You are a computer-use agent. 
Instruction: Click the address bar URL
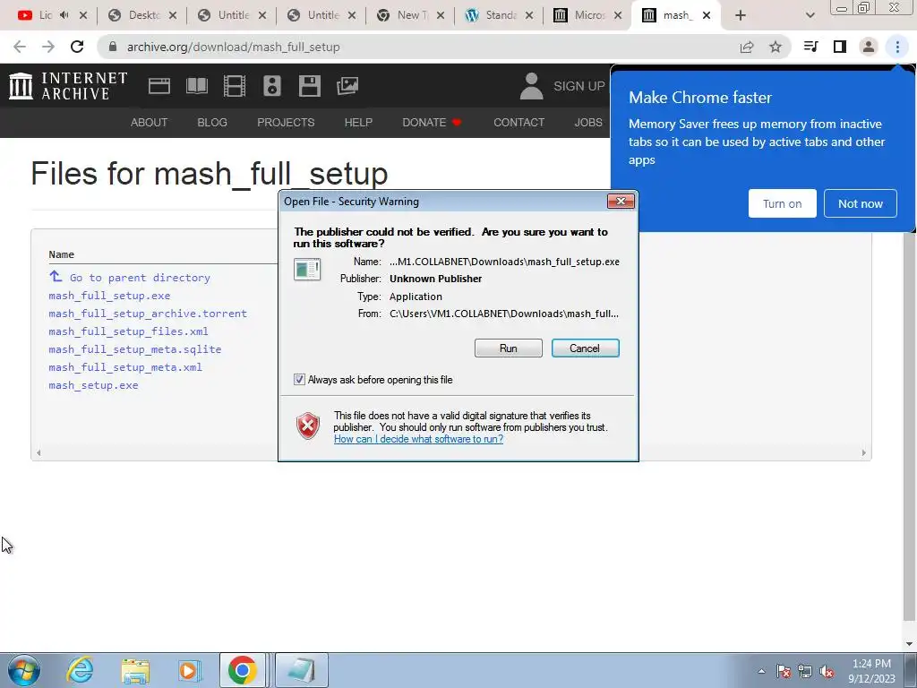(x=234, y=47)
